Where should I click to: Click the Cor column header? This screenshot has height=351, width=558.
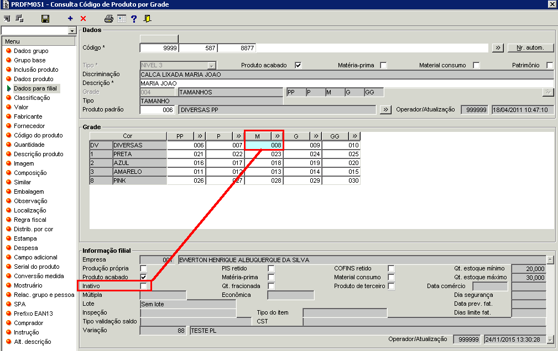point(128,136)
